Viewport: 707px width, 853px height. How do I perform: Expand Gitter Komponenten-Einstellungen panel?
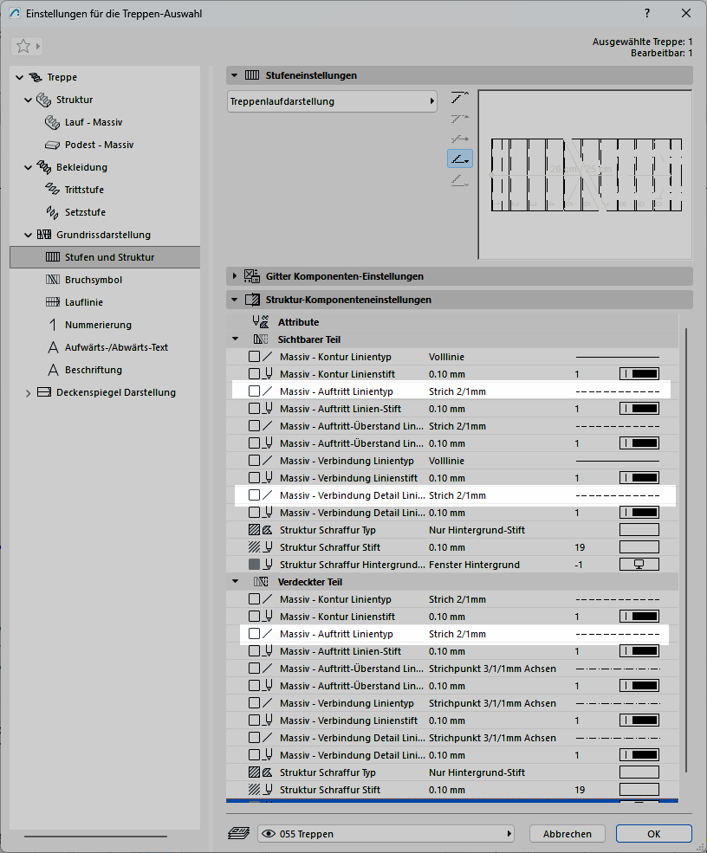(x=235, y=276)
